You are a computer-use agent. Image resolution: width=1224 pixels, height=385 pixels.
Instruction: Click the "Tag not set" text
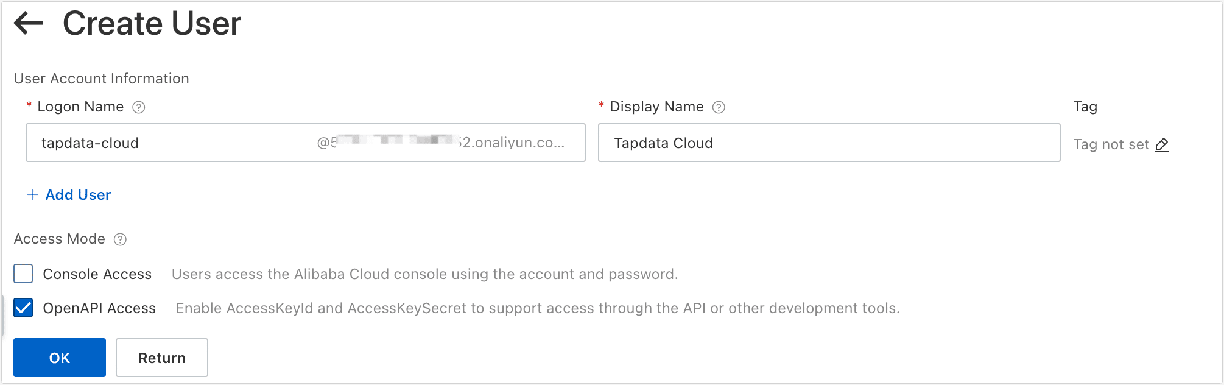click(1111, 144)
